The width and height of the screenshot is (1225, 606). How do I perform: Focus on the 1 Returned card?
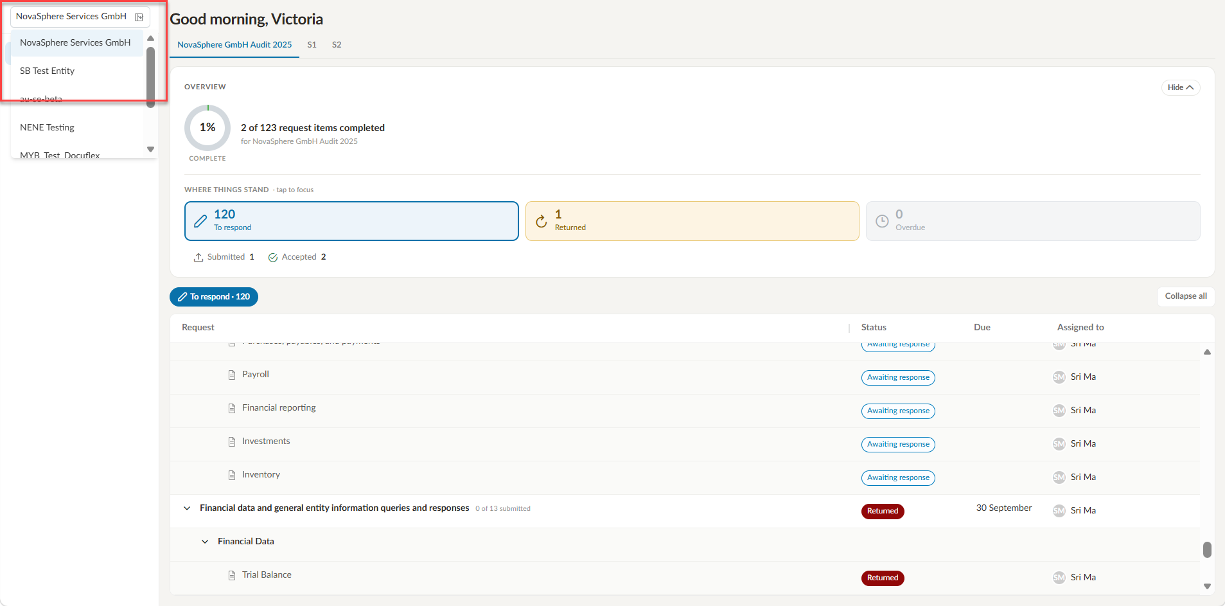(692, 221)
